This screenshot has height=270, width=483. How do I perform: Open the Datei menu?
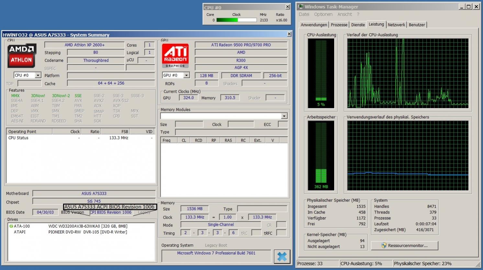click(x=304, y=14)
